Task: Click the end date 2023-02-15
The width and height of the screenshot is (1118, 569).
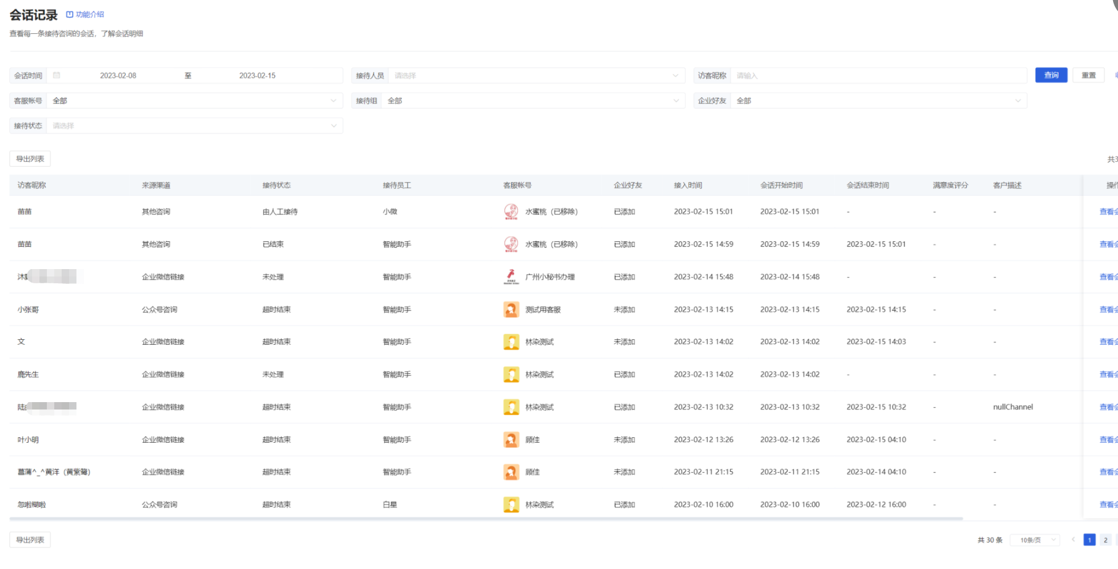Action: pos(257,75)
